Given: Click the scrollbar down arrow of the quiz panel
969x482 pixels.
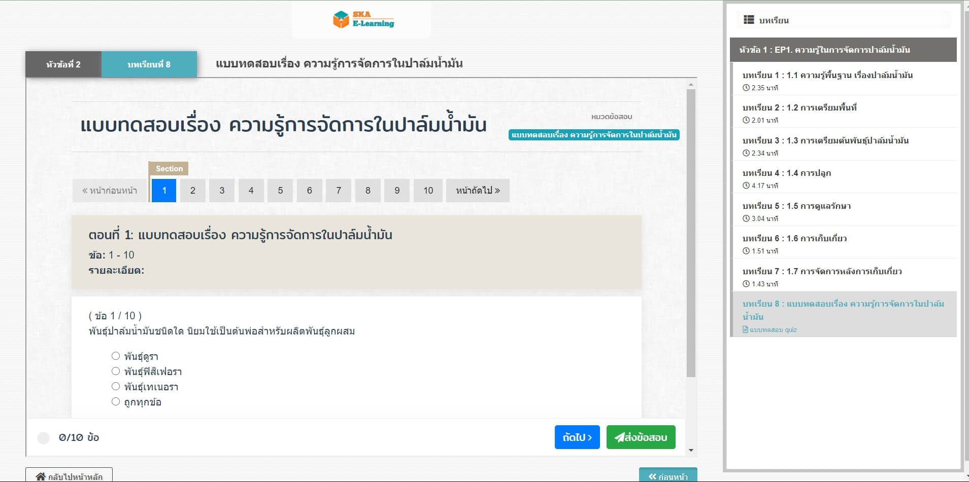Looking at the screenshot, I should point(690,450).
